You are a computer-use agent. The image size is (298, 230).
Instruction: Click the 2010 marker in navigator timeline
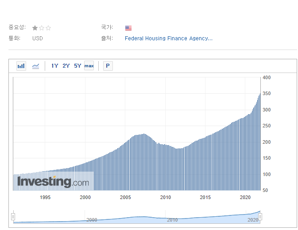coord(172,220)
